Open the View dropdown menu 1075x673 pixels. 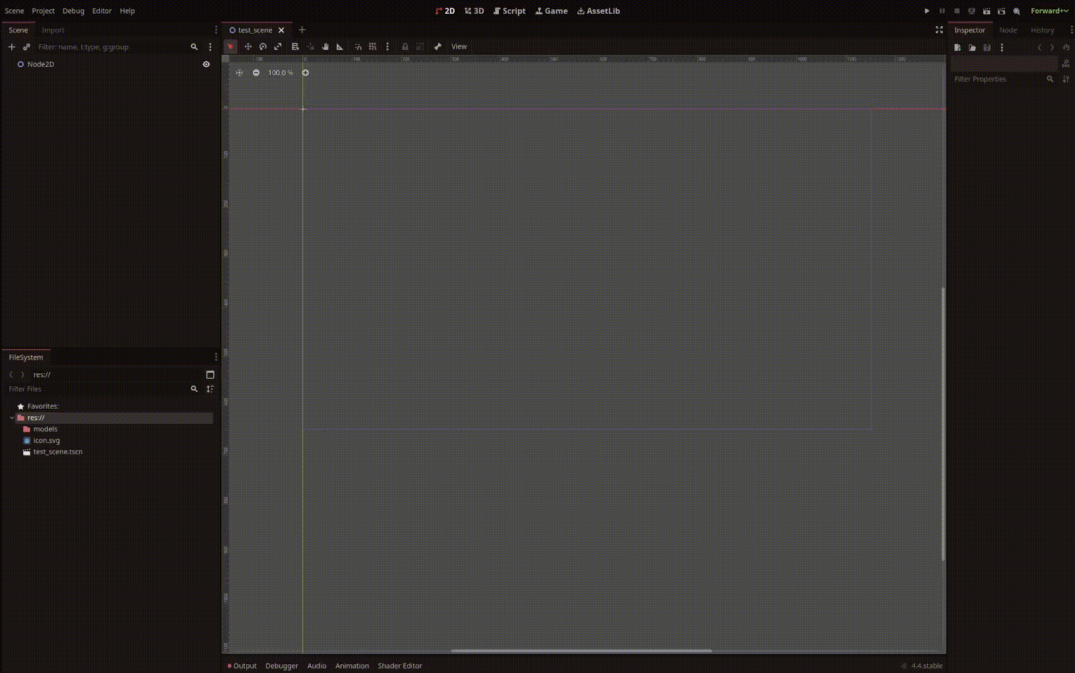point(459,46)
